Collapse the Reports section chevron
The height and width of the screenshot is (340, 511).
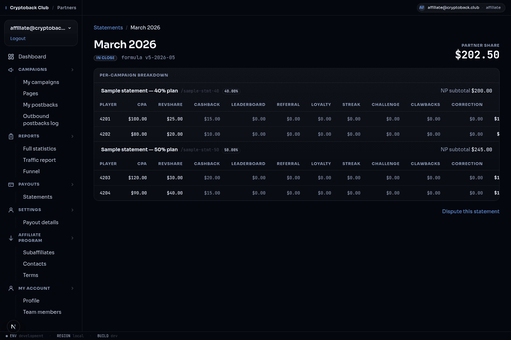click(x=72, y=136)
